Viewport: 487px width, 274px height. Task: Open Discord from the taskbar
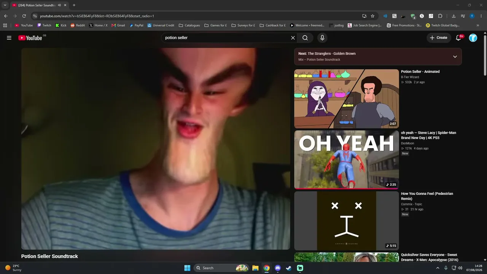(278, 268)
